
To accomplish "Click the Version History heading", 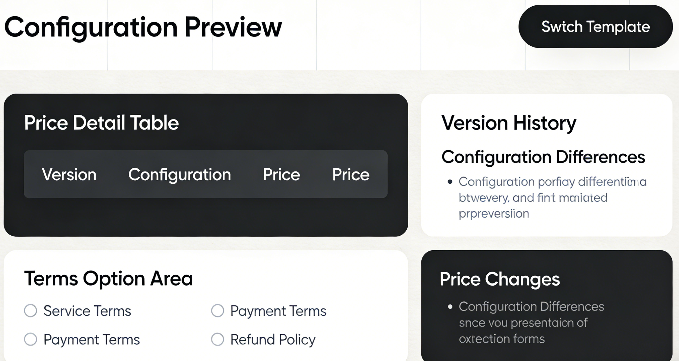I will (509, 123).
